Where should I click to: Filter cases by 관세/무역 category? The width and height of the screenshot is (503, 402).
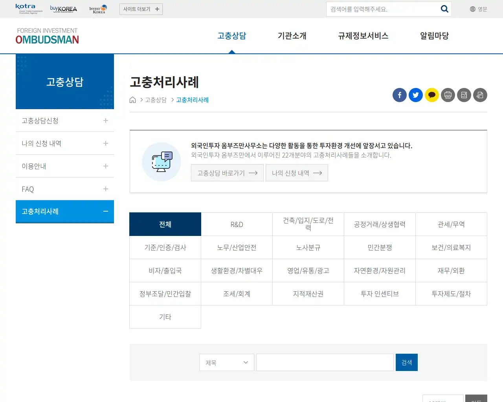coord(451,224)
